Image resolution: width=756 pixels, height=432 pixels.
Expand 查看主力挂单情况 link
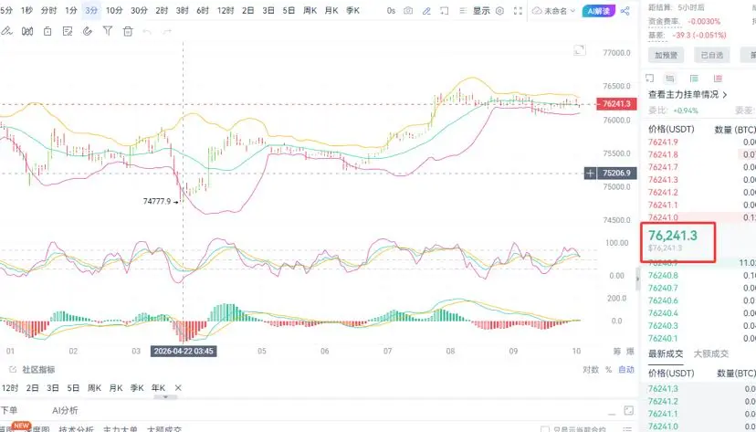688,94
